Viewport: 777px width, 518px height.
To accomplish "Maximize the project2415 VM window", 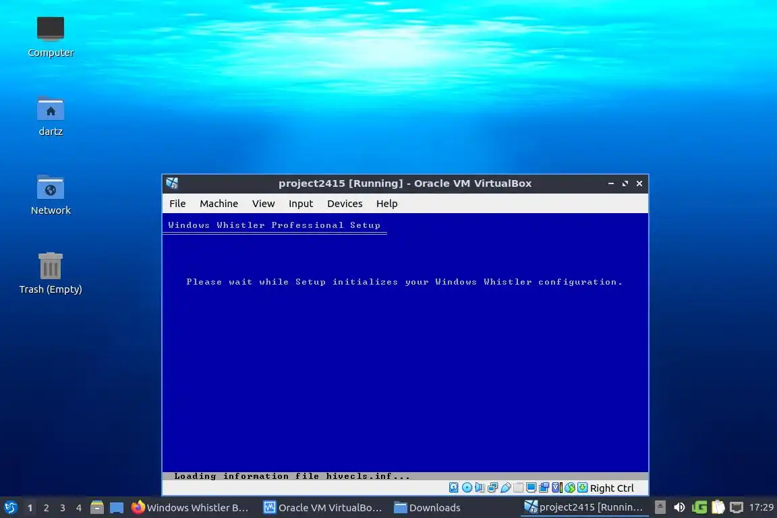I will [625, 183].
